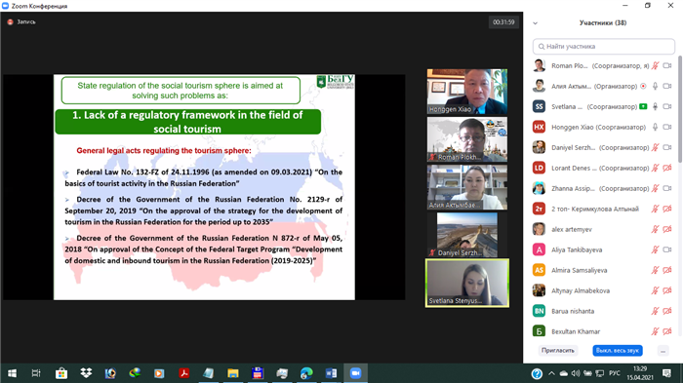Toggle Daniyel Serzh... muted microphone

point(655,147)
